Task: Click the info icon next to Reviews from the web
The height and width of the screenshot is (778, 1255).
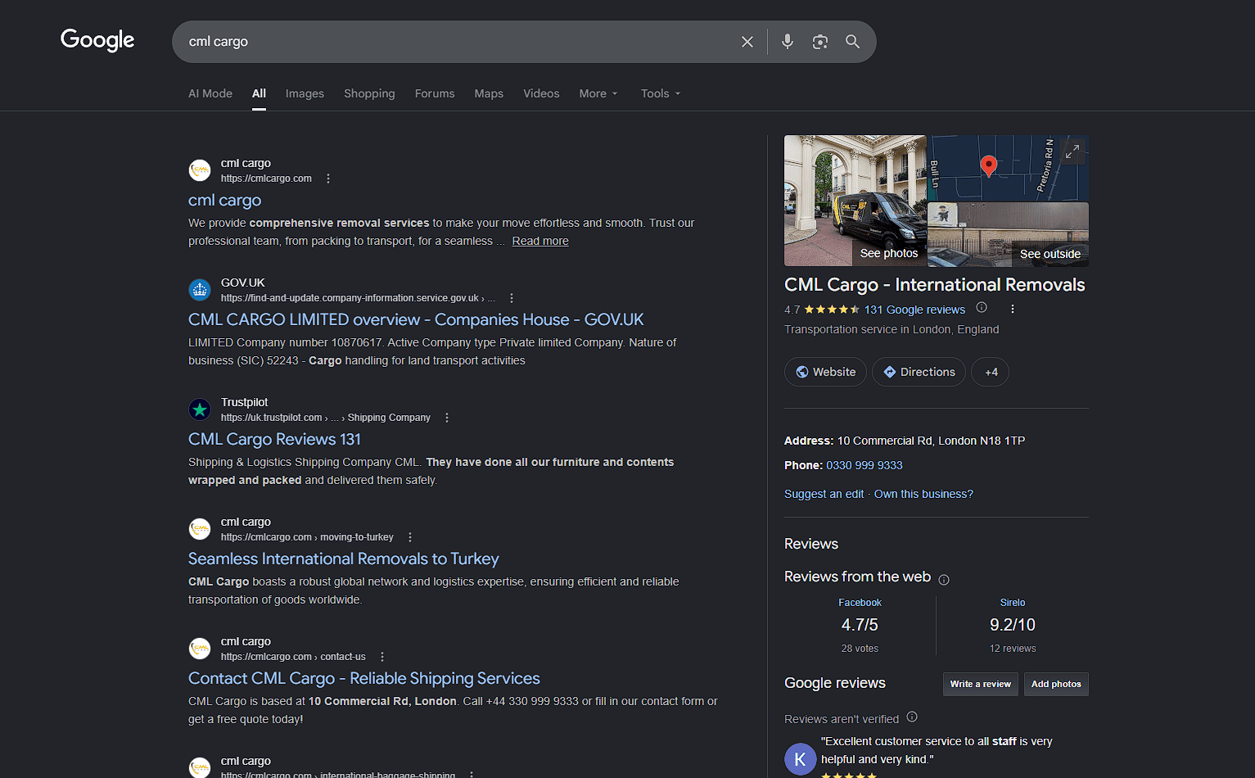Action: coord(944,580)
